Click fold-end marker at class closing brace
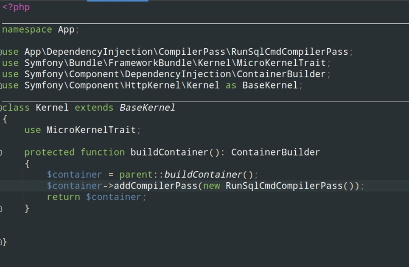The width and height of the screenshot is (409, 267). 1,242
